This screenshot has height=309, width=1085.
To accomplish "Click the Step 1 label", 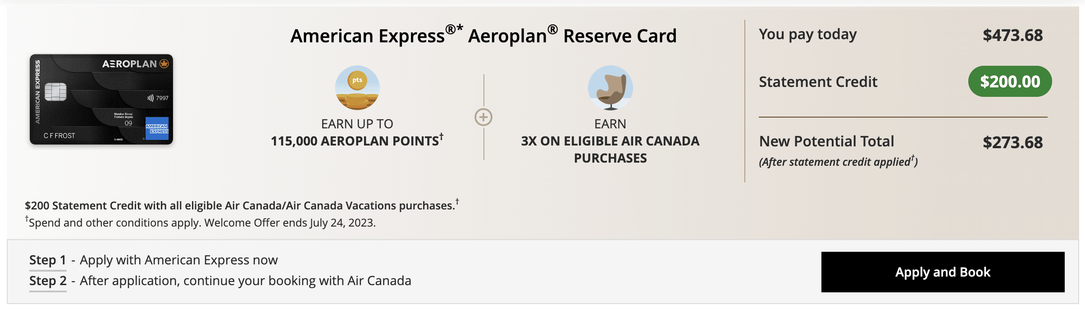I will point(48,260).
